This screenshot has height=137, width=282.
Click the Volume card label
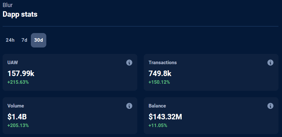coord(16,106)
